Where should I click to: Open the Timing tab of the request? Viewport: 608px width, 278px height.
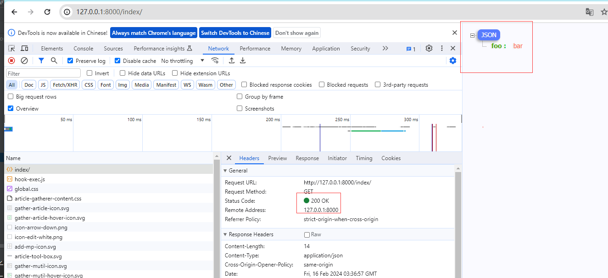coord(364,158)
